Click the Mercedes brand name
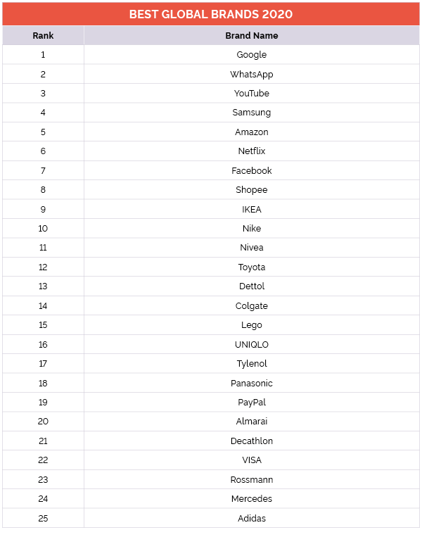Screen dimensions: 422x556 click(x=251, y=499)
